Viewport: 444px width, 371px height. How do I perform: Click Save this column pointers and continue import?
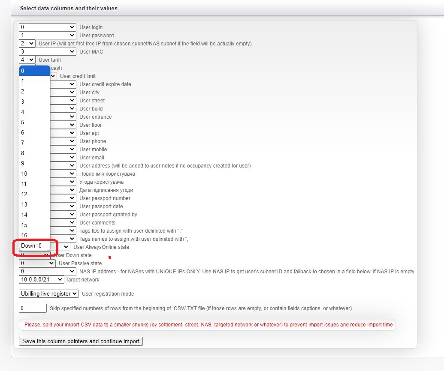coord(81,341)
